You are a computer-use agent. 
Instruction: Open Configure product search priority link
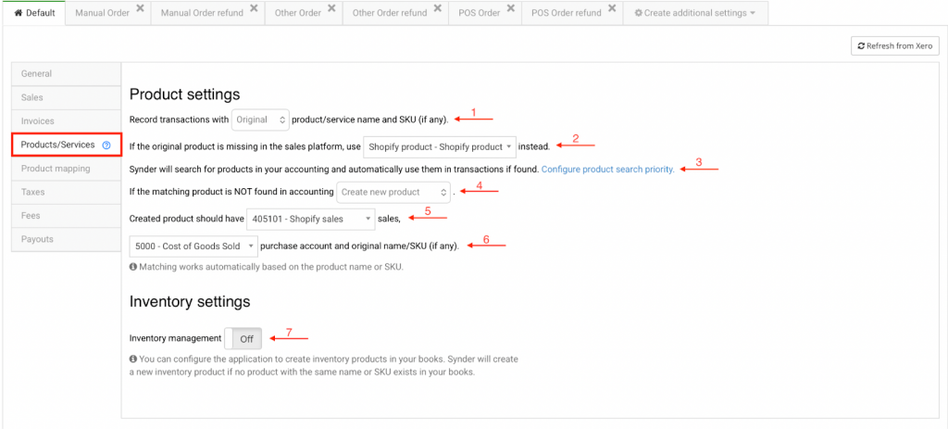point(607,170)
